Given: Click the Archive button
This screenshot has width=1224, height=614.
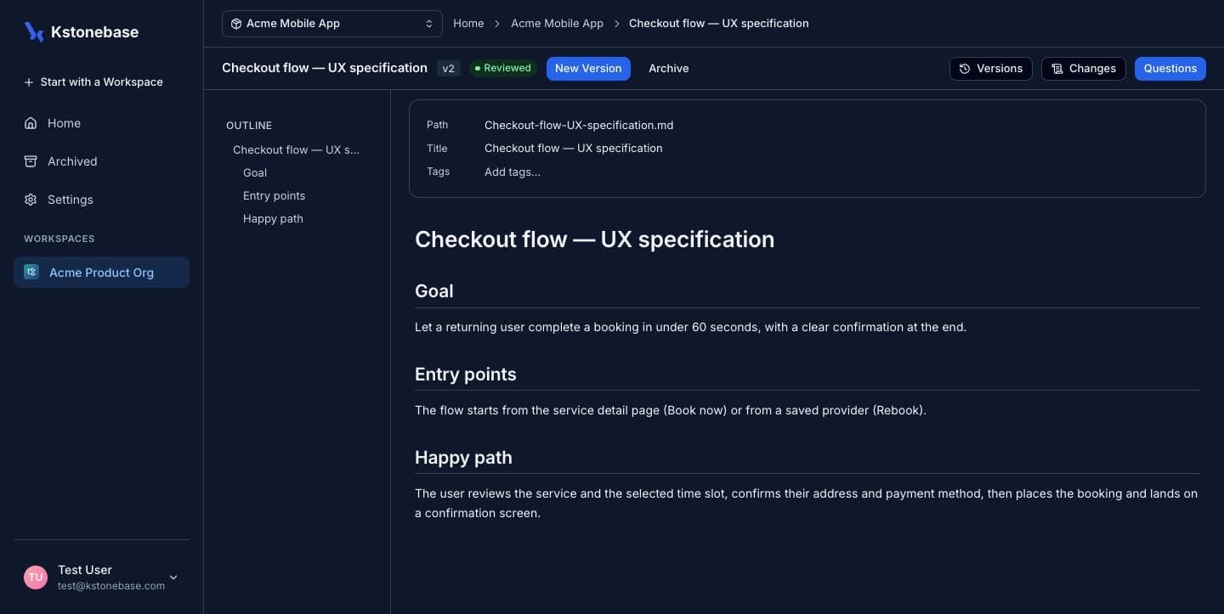Looking at the screenshot, I should tap(669, 69).
